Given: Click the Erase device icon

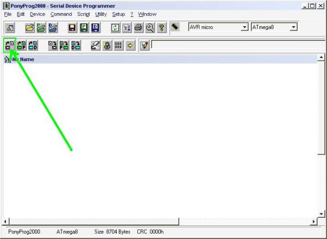Looking at the screenshot, I should [95, 46].
